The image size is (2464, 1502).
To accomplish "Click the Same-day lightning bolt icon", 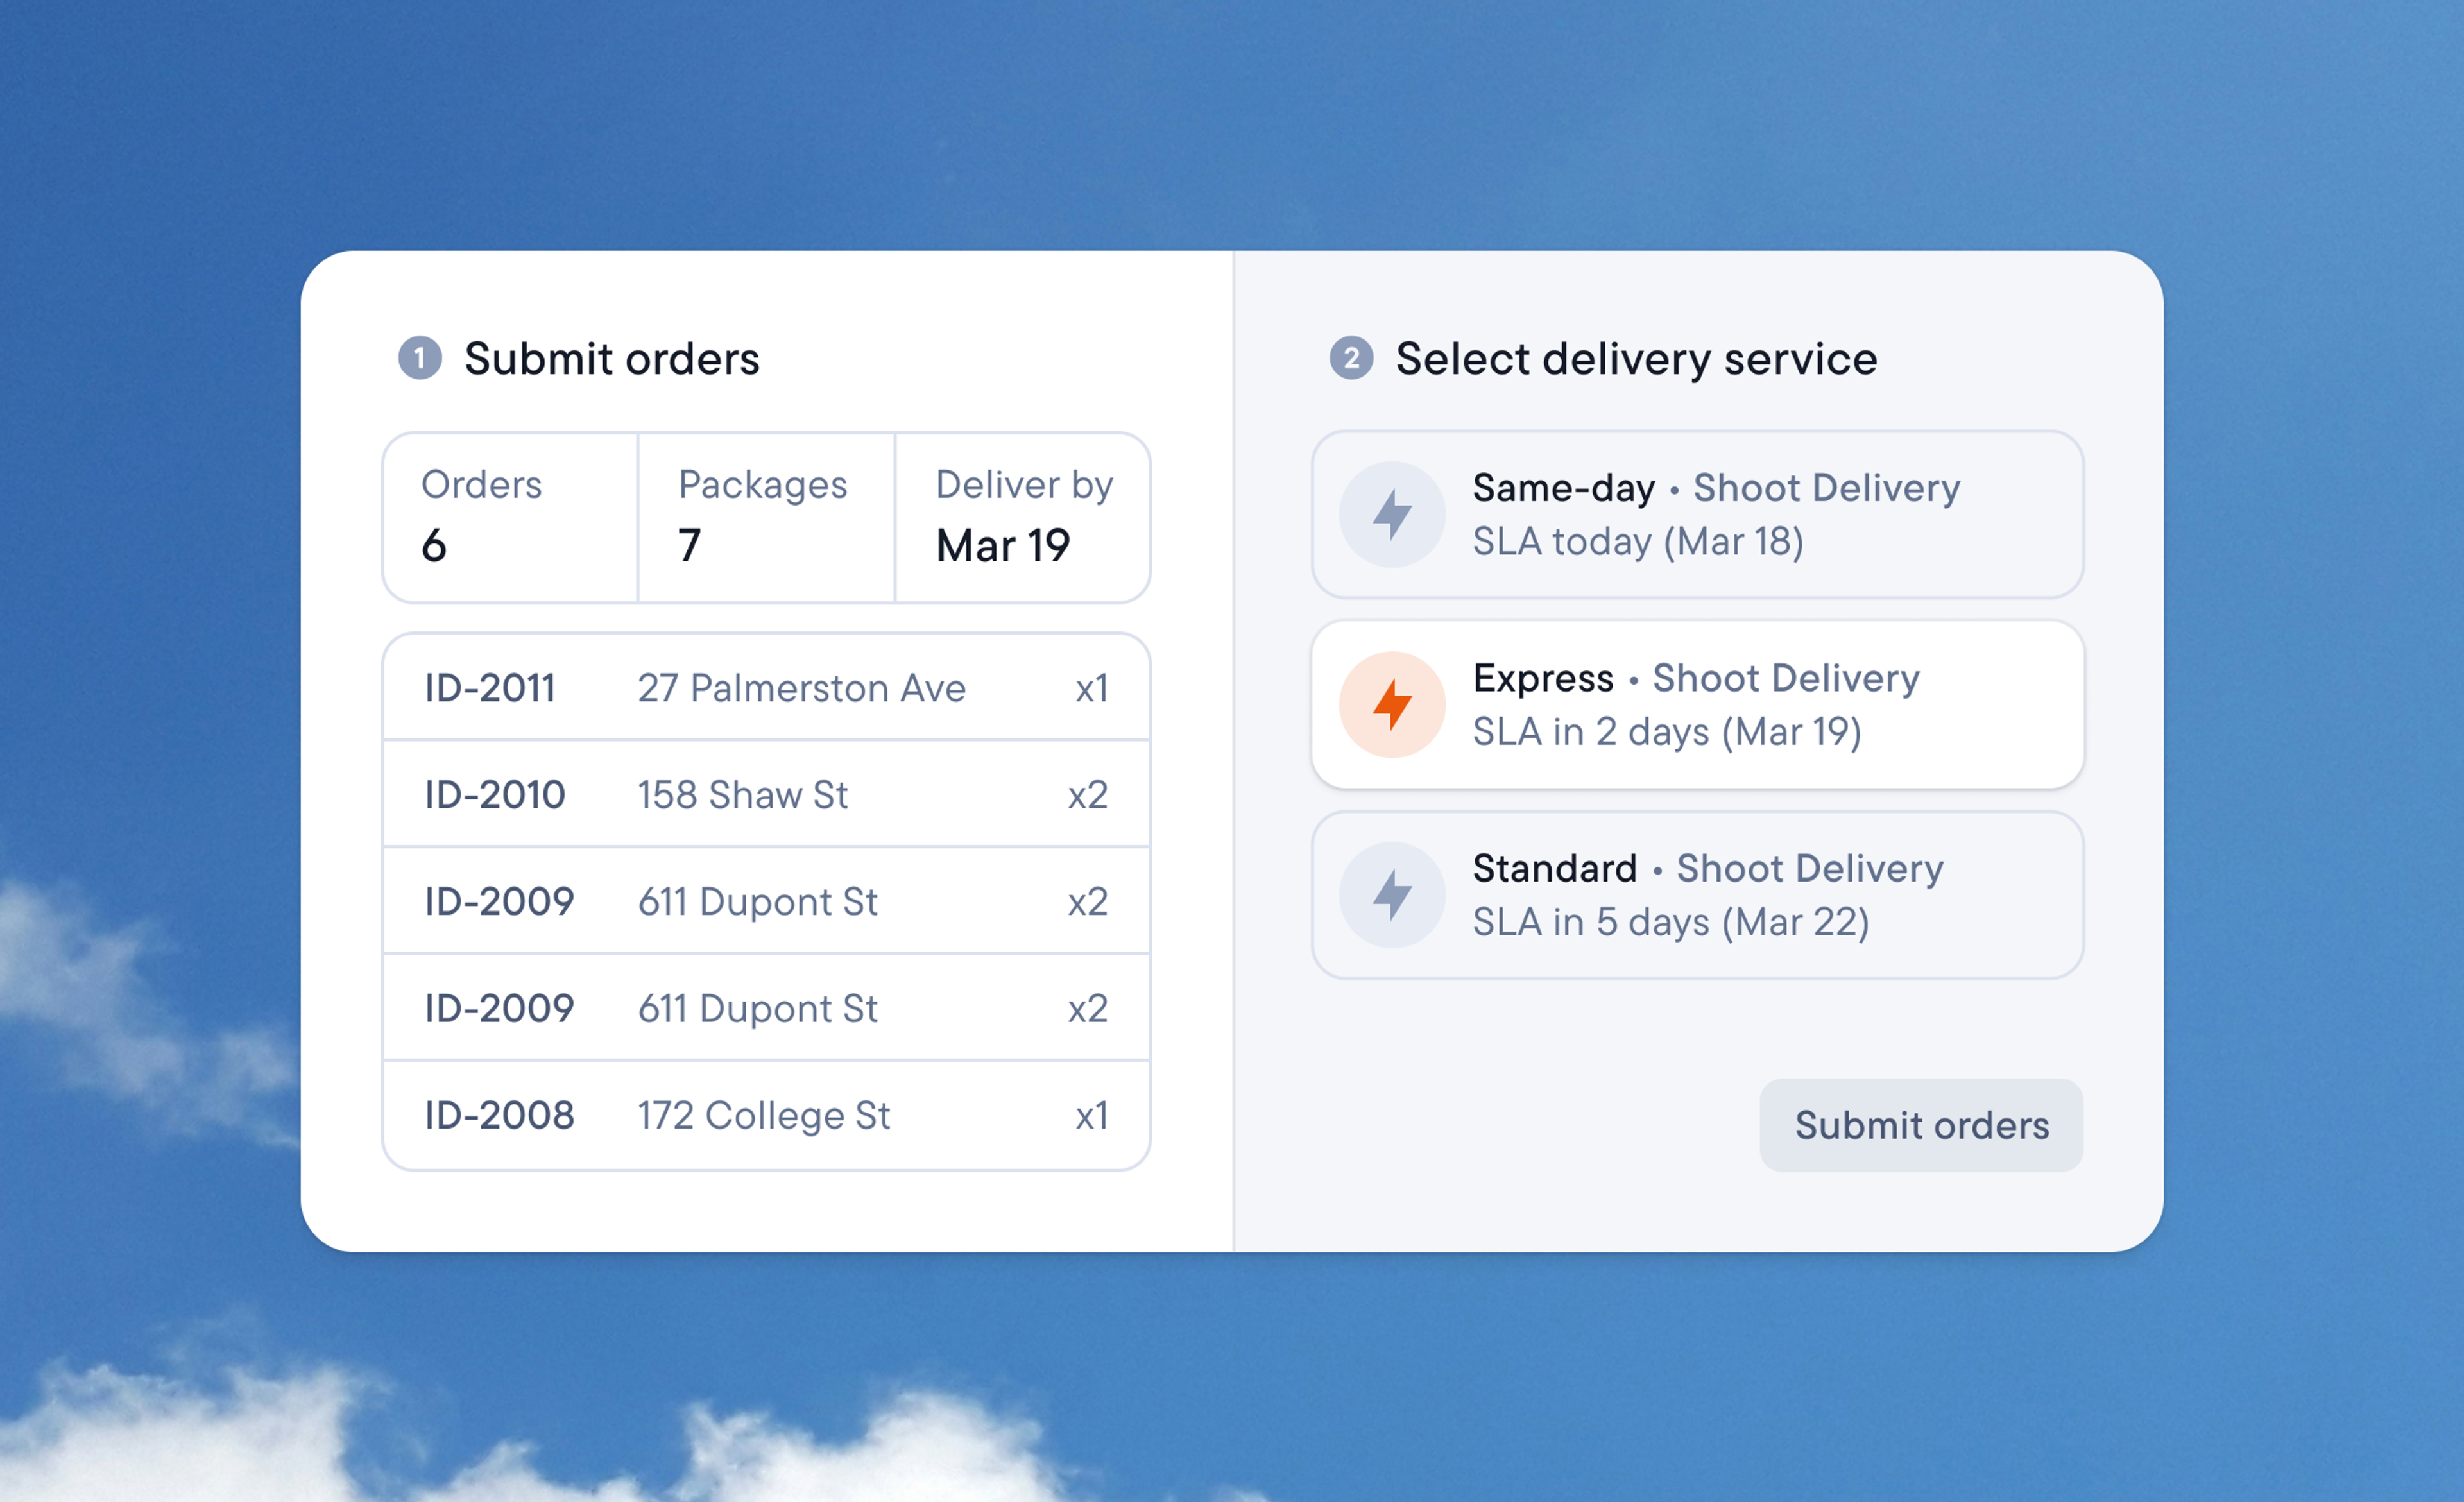I will point(1392,514).
